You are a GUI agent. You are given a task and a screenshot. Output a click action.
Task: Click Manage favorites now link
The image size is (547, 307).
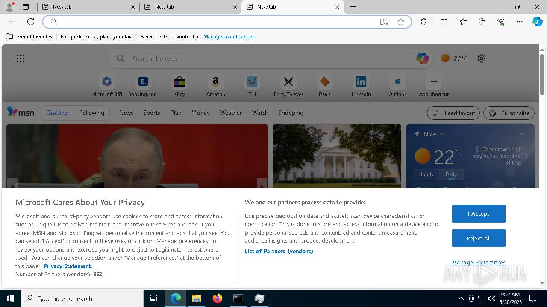pyautogui.click(x=228, y=37)
